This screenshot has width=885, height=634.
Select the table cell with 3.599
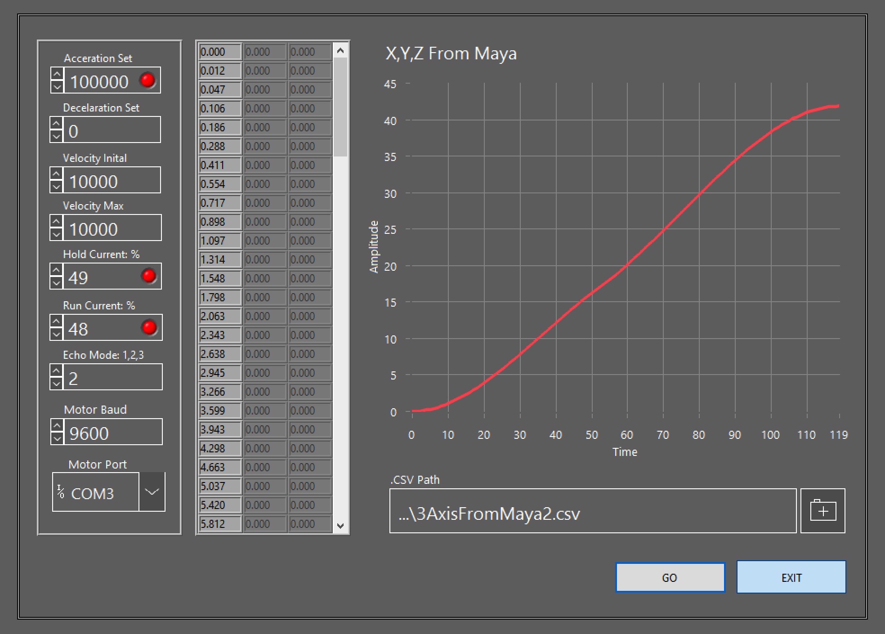(220, 411)
